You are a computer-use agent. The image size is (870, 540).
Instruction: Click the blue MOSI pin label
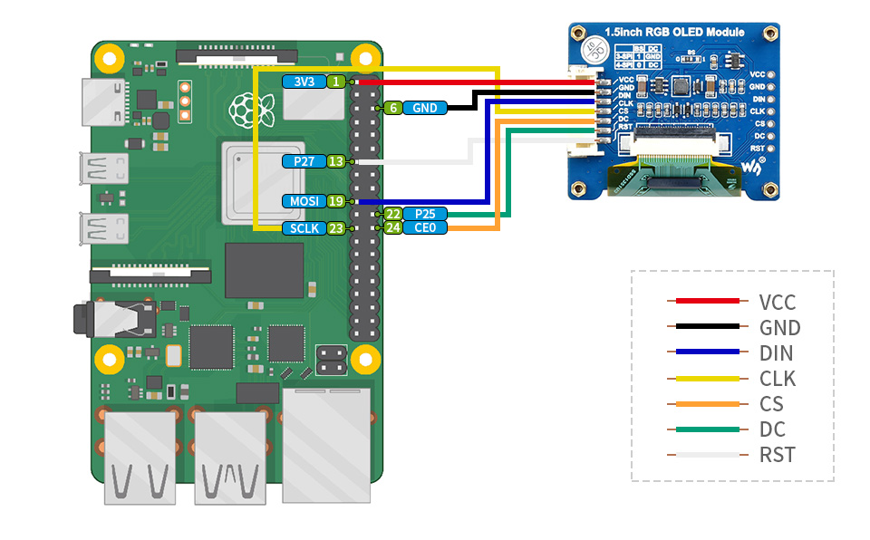pos(304,201)
